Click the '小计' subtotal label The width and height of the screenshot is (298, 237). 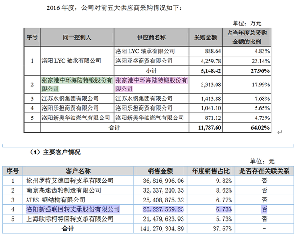point(151,71)
